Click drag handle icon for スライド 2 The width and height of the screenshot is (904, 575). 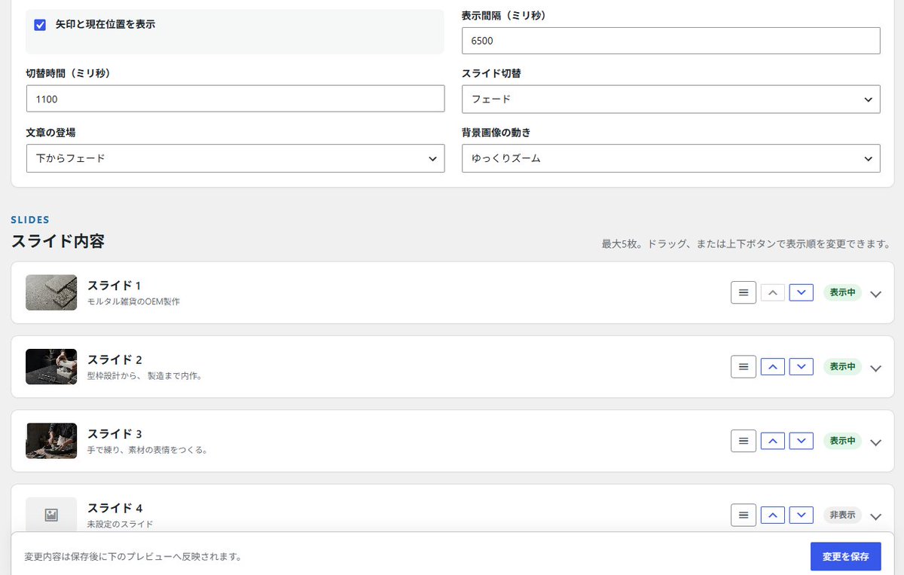coord(744,366)
